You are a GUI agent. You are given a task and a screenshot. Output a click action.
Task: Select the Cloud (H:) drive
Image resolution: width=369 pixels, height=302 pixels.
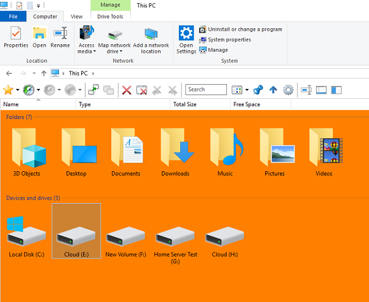click(x=224, y=241)
